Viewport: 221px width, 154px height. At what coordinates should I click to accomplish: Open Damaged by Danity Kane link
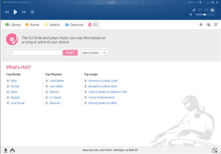(x=102, y=86)
